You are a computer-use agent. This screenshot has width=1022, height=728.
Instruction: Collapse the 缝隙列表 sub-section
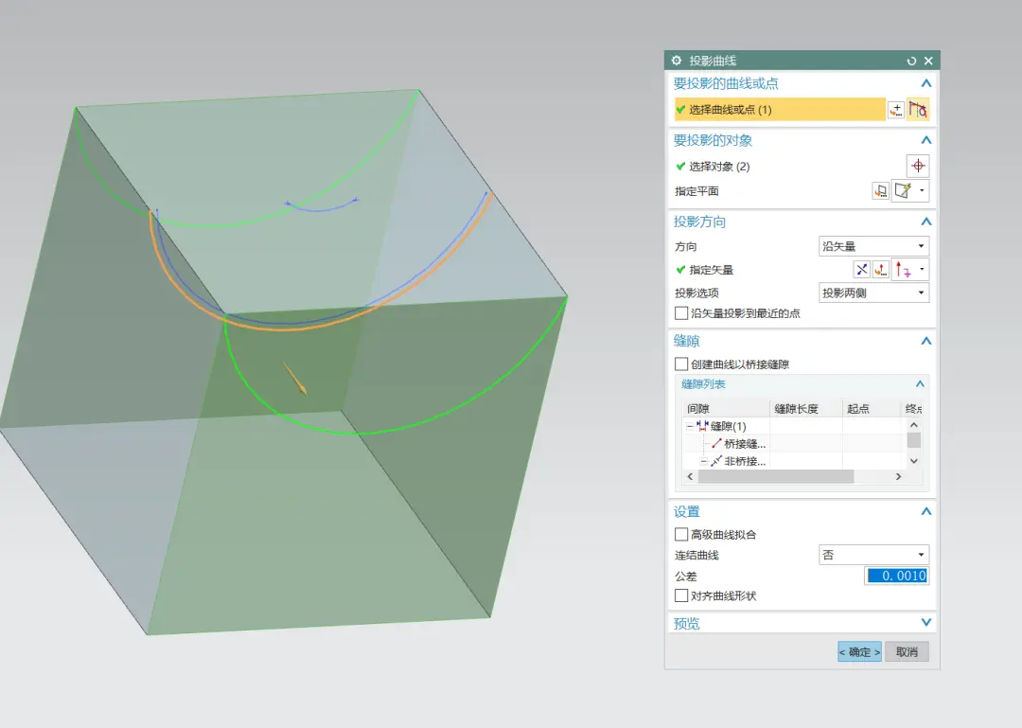(x=920, y=384)
